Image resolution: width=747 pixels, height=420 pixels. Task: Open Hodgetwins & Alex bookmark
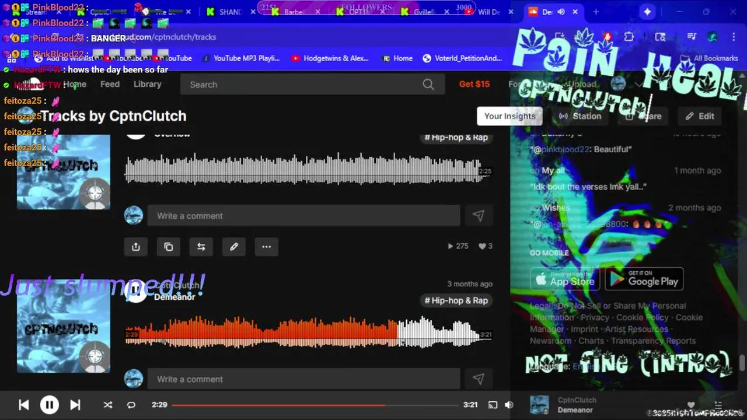click(330, 58)
